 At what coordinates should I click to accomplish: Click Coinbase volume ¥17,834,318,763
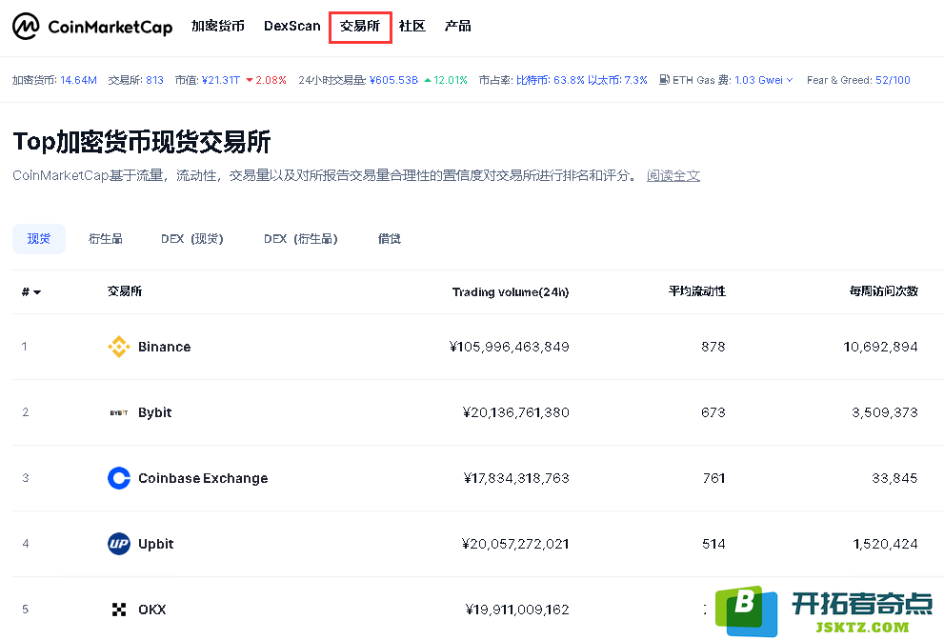point(516,478)
